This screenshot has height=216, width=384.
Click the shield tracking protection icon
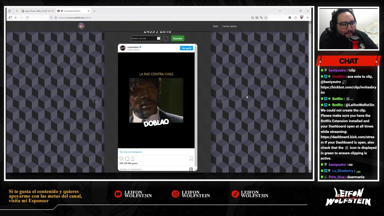51,18
